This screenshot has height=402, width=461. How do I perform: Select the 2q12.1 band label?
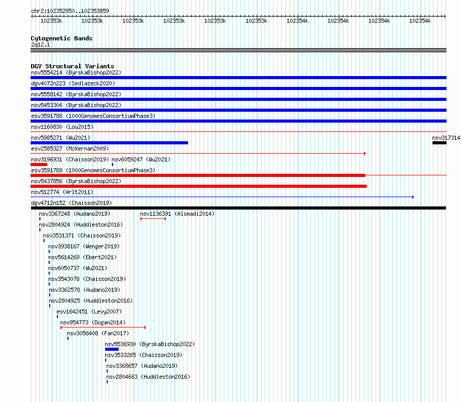click(x=40, y=44)
